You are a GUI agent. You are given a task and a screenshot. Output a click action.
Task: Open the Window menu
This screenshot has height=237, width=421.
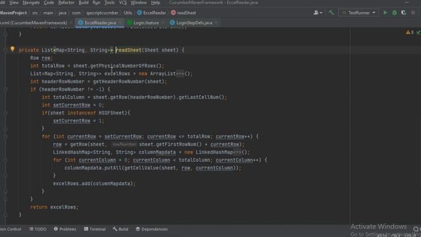click(139, 3)
